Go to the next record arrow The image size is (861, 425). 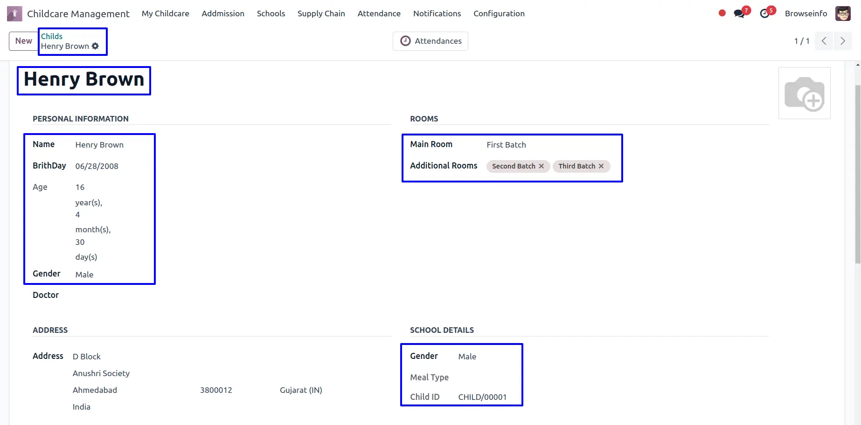[x=842, y=41]
